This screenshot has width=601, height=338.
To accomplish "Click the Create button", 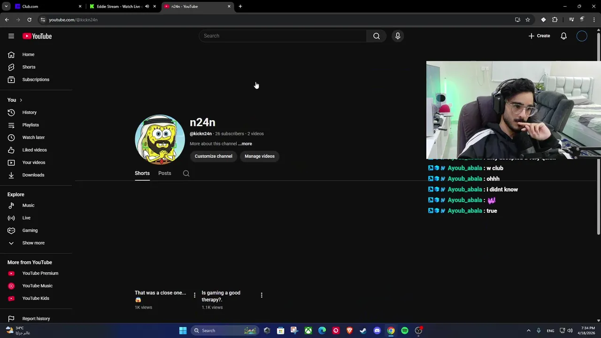I will click(x=539, y=36).
